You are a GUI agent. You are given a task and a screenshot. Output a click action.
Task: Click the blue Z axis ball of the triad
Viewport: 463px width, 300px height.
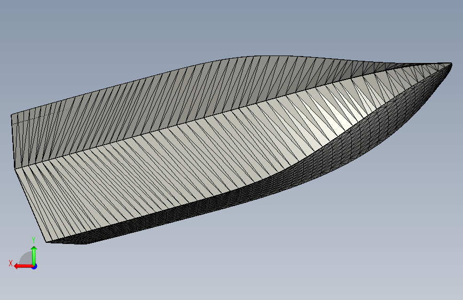[35, 266]
